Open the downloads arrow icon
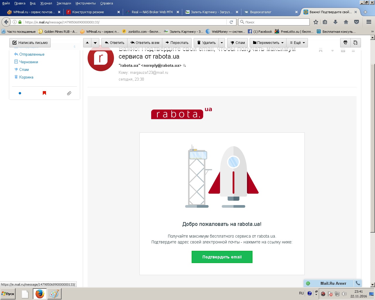 tap(335, 22)
